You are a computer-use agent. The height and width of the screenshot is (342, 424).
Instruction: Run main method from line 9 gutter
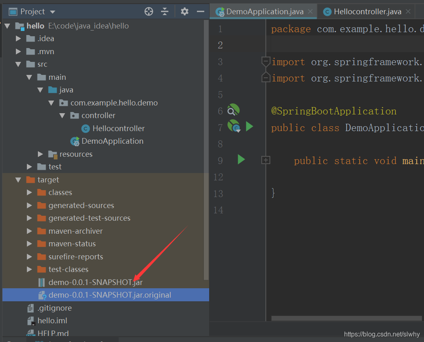241,159
